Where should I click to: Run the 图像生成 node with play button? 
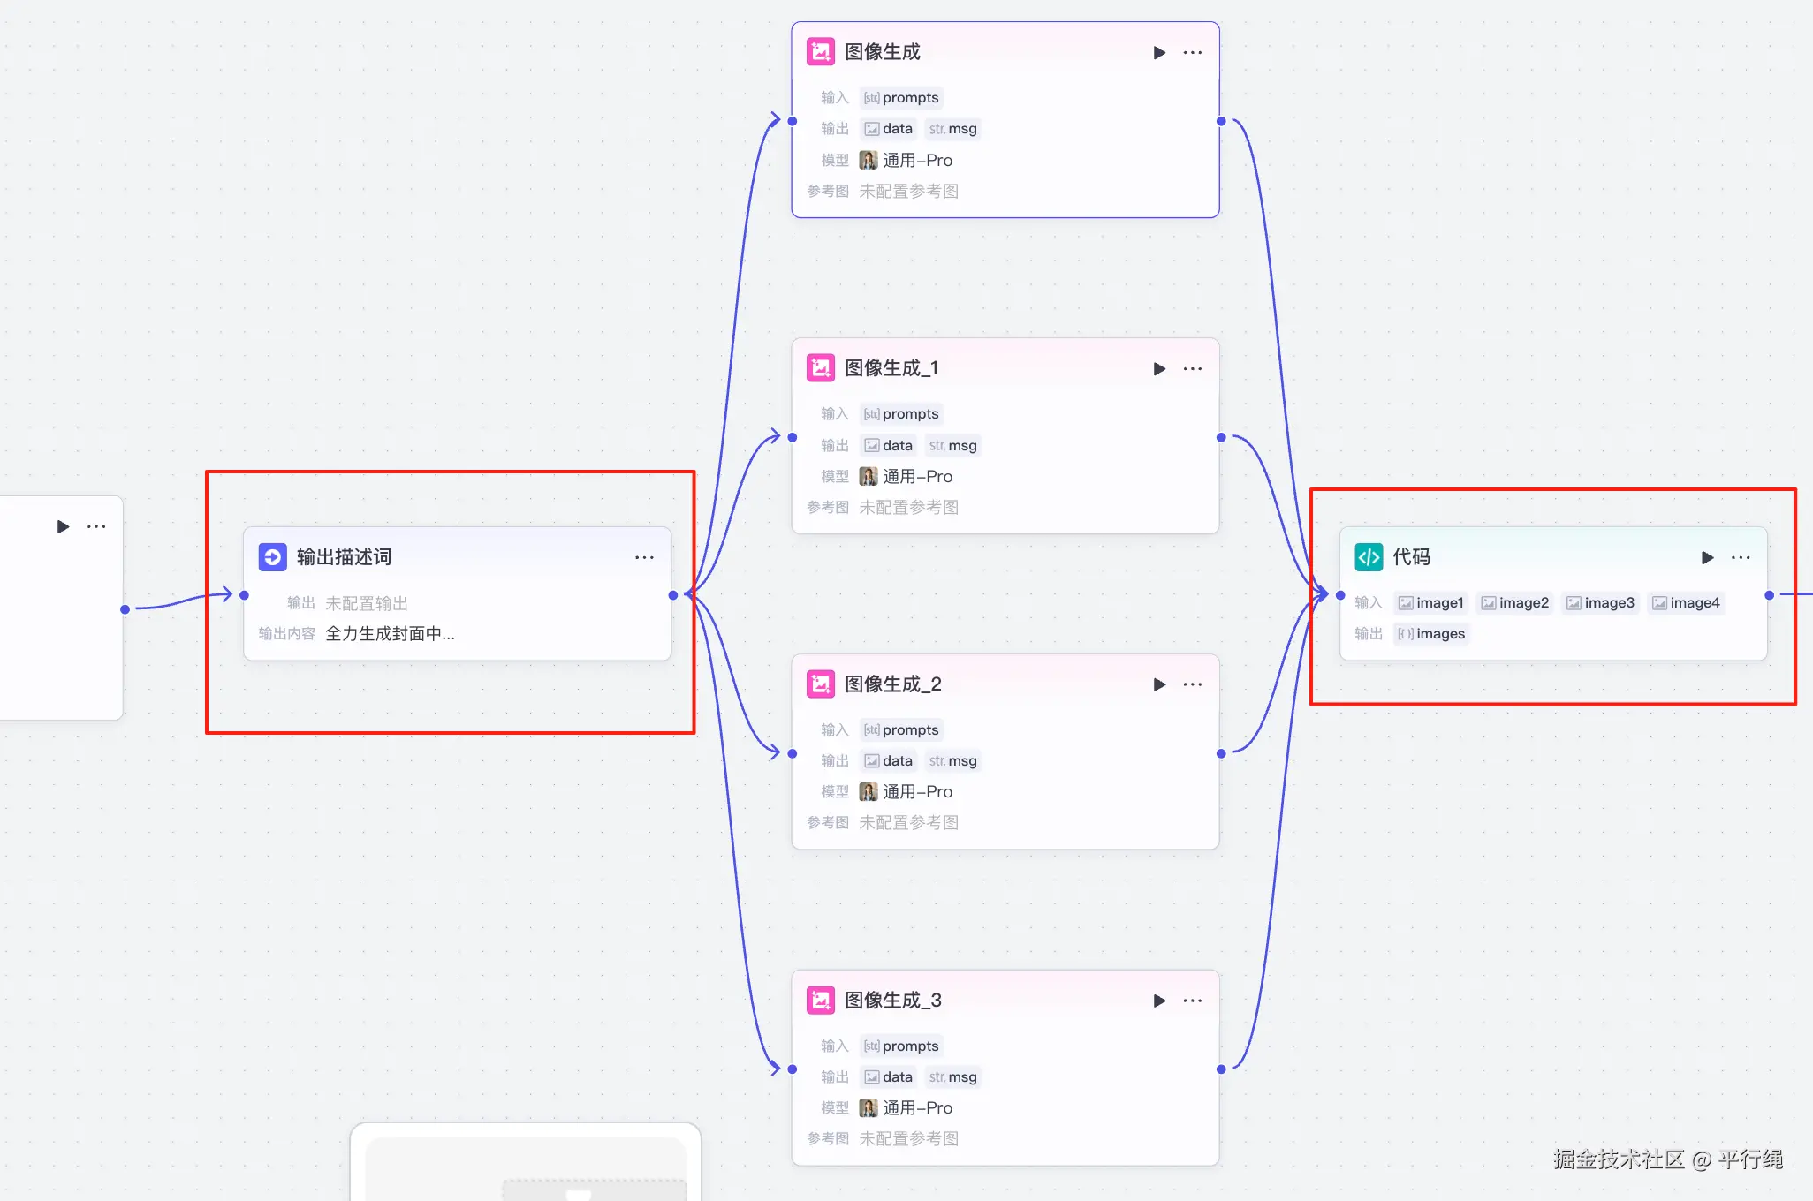pyautogui.click(x=1159, y=53)
